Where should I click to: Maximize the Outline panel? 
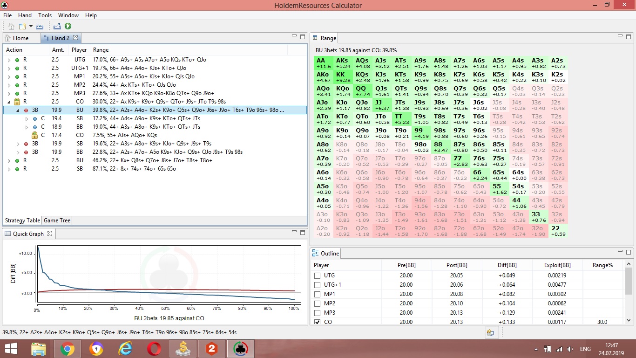[x=628, y=252]
